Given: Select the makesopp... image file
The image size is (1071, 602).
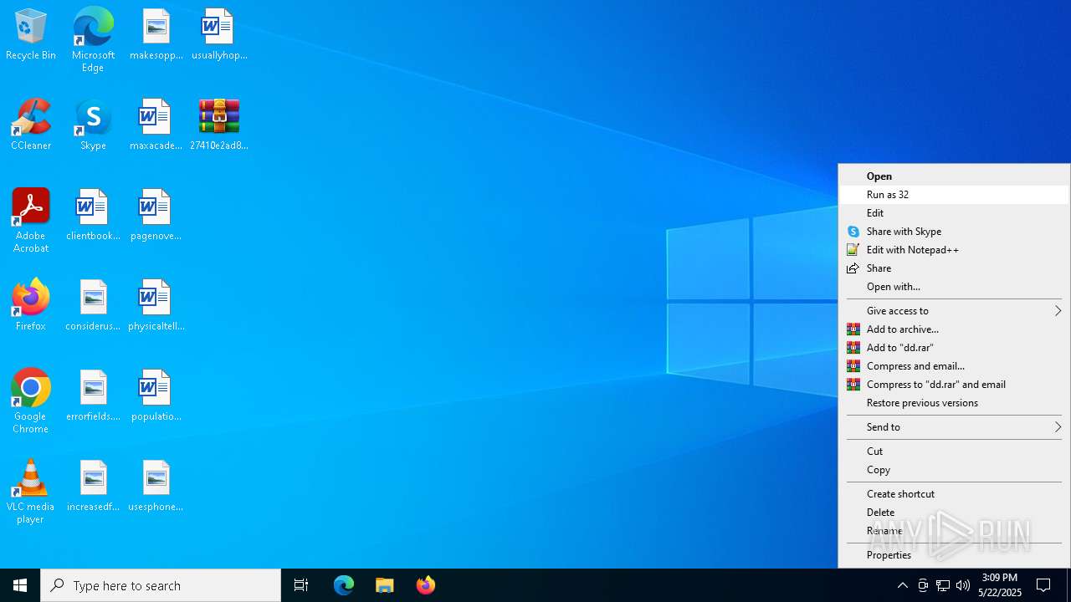Looking at the screenshot, I should (156, 35).
